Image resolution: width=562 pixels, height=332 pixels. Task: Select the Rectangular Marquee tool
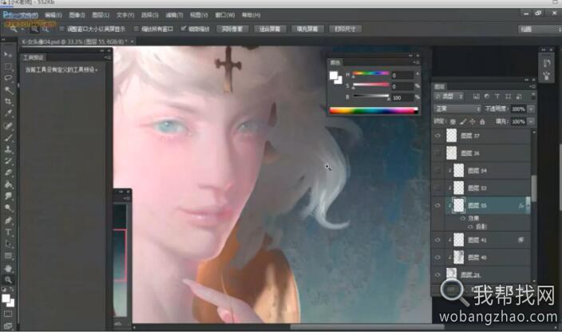(x=8, y=66)
